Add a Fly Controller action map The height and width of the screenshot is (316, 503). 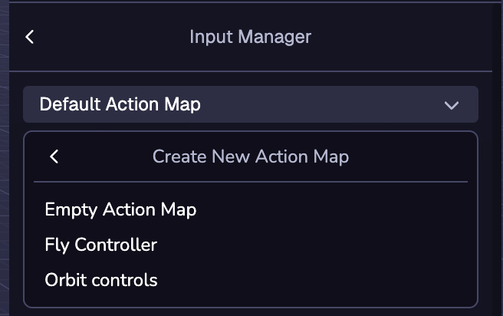[101, 245]
